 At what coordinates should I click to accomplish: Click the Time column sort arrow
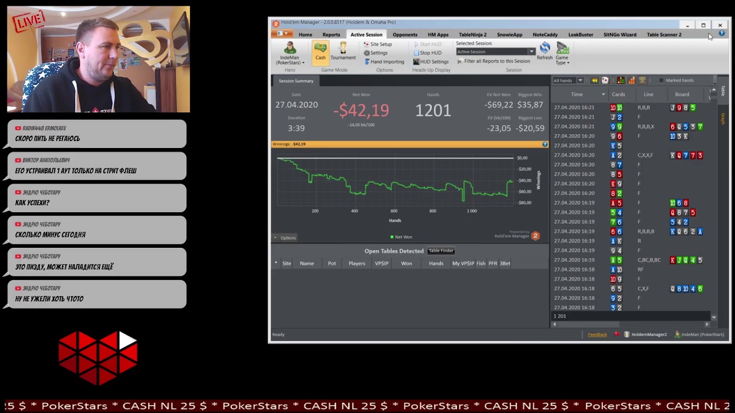click(x=603, y=94)
